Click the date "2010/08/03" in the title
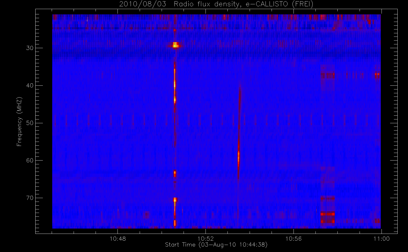This screenshot has width=408, height=252. coord(143,4)
